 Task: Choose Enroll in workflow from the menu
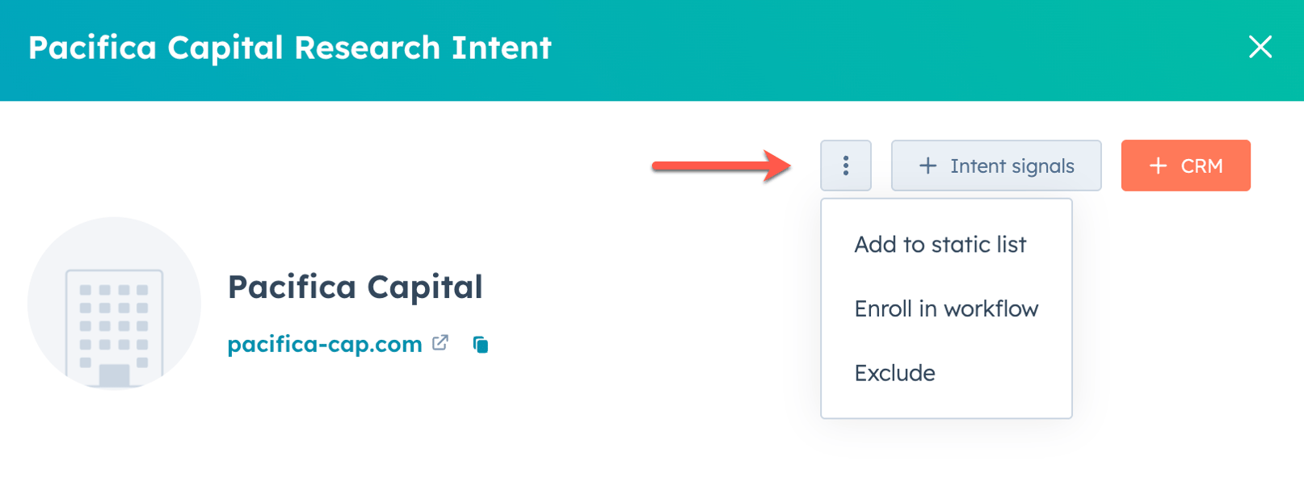946,308
